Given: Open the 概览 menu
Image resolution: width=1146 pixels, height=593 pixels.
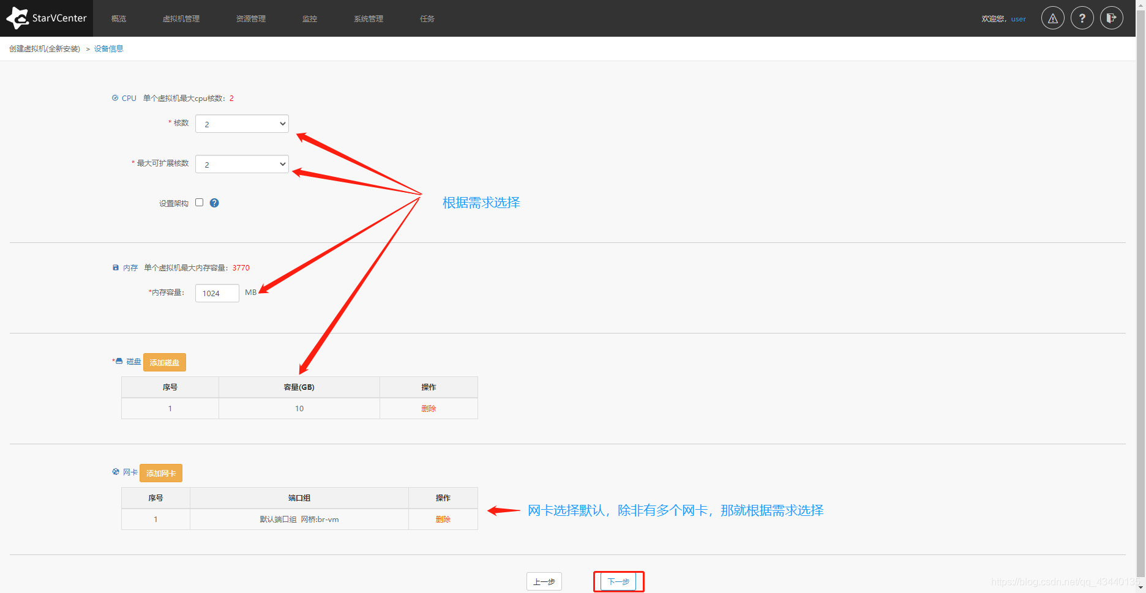Looking at the screenshot, I should [x=119, y=19].
